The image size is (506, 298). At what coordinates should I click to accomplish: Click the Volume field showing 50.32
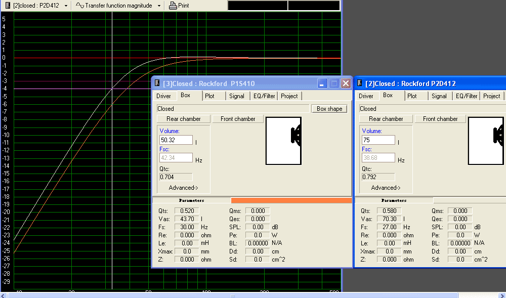coord(176,140)
